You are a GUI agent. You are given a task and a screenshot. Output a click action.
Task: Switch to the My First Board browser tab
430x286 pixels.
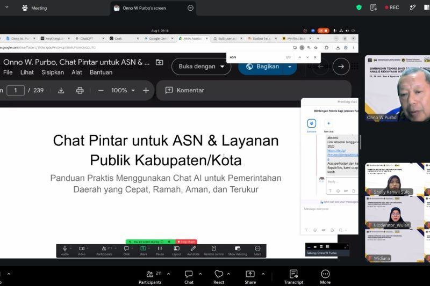(x=296, y=39)
